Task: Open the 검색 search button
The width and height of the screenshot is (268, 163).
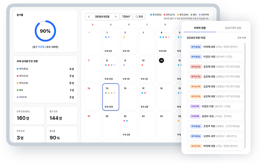Action: [139, 17]
